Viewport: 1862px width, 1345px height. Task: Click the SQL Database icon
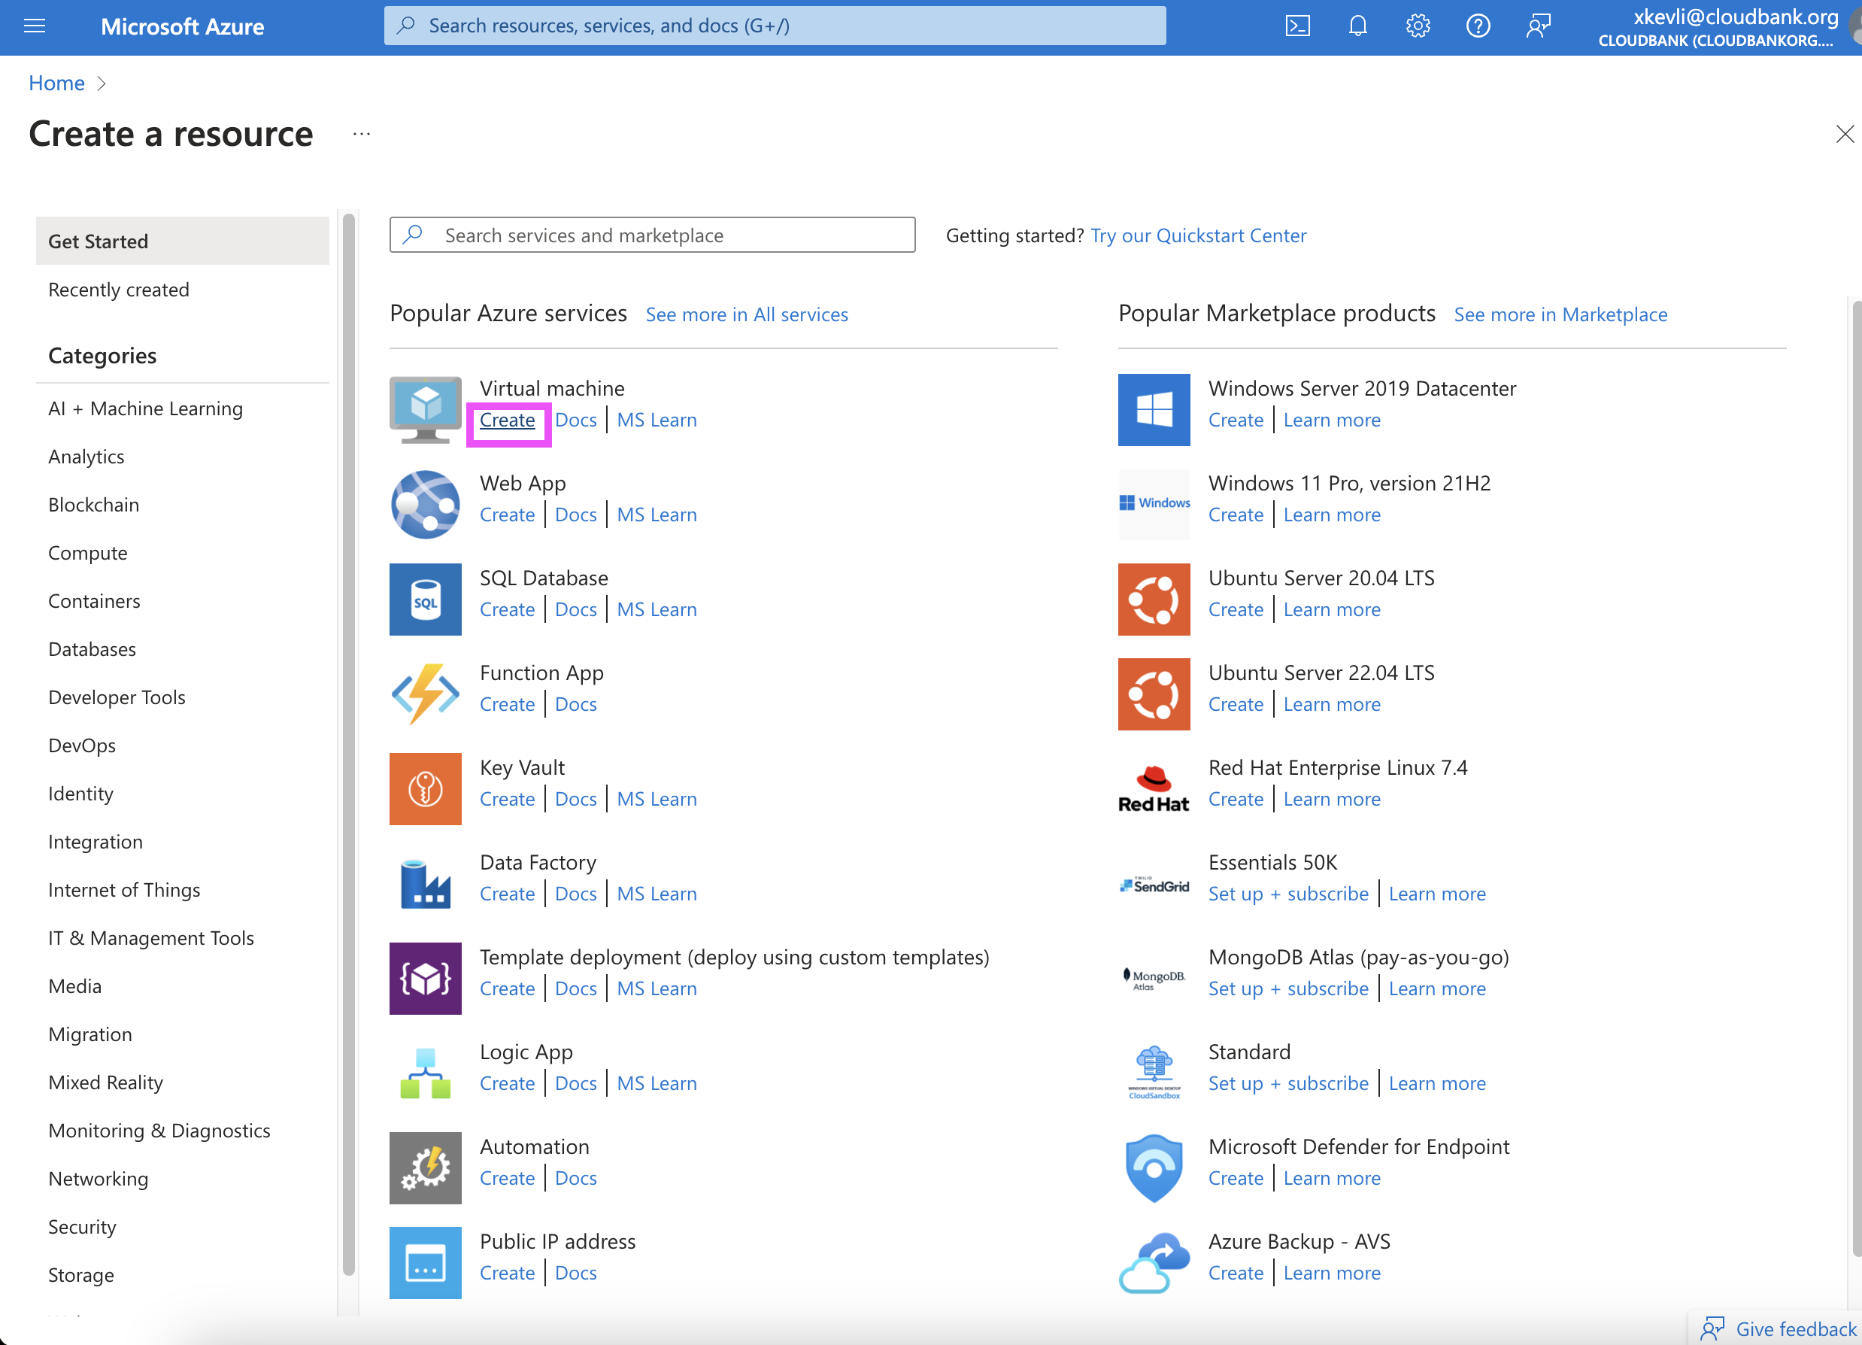[426, 600]
